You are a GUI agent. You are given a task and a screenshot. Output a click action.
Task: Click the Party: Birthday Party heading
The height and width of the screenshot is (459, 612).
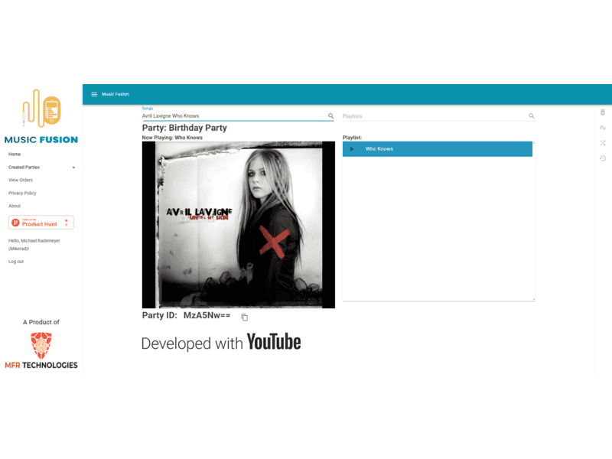pyautogui.click(x=184, y=128)
